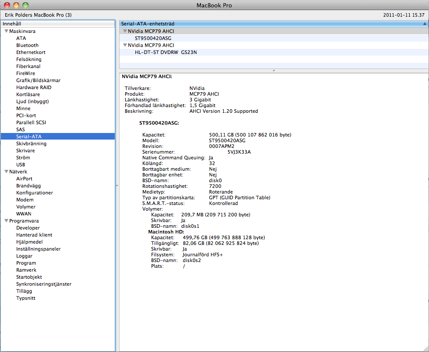Click Journalförd HFS+ filesystem value

coord(203,255)
